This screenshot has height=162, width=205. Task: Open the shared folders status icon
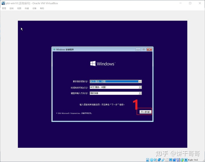click(167, 160)
